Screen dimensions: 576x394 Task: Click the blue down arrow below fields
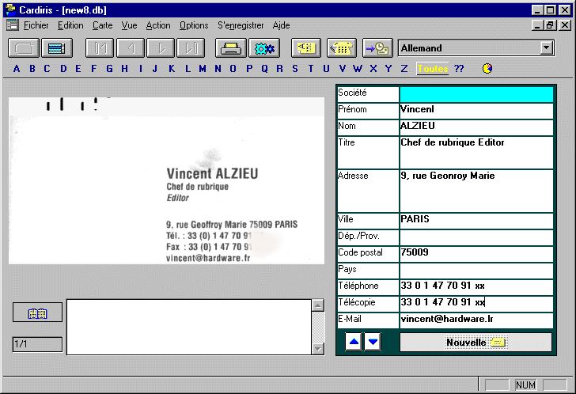[373, 342]
